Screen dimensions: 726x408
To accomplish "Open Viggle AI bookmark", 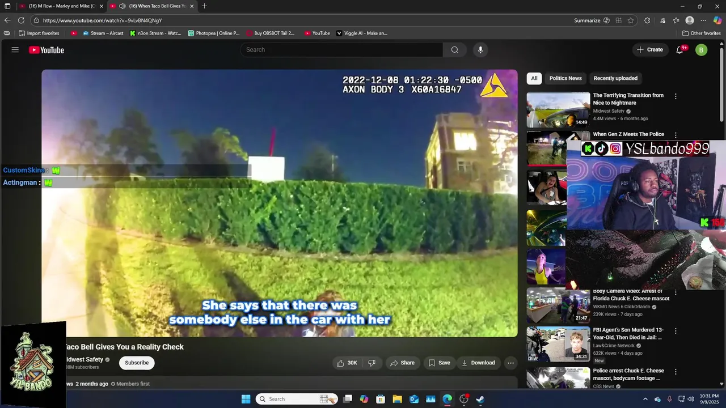I will (362, 33).
